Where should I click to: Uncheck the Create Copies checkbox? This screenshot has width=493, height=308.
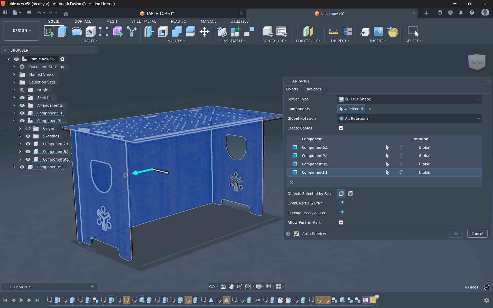[341, 128]
